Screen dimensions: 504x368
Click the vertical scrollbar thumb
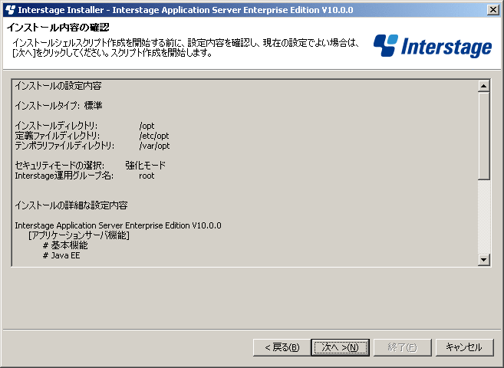pyautogui.click(x=484, y=136)
